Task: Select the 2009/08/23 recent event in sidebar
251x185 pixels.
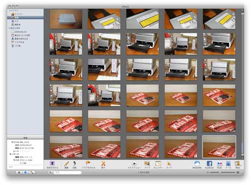Action: 25,32
